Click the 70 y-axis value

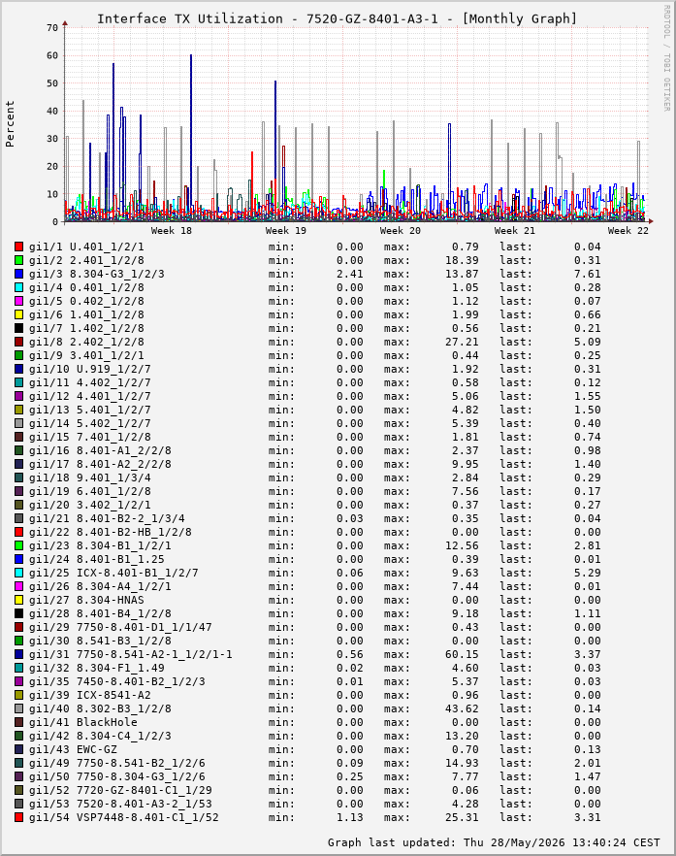52,28
